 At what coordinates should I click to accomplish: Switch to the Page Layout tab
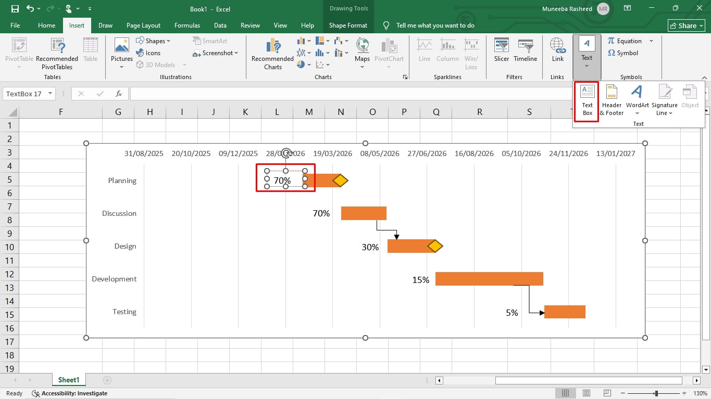143,25
